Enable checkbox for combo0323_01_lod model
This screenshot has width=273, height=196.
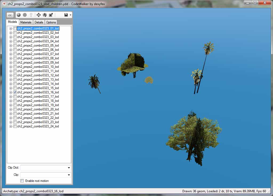point(15,28)
